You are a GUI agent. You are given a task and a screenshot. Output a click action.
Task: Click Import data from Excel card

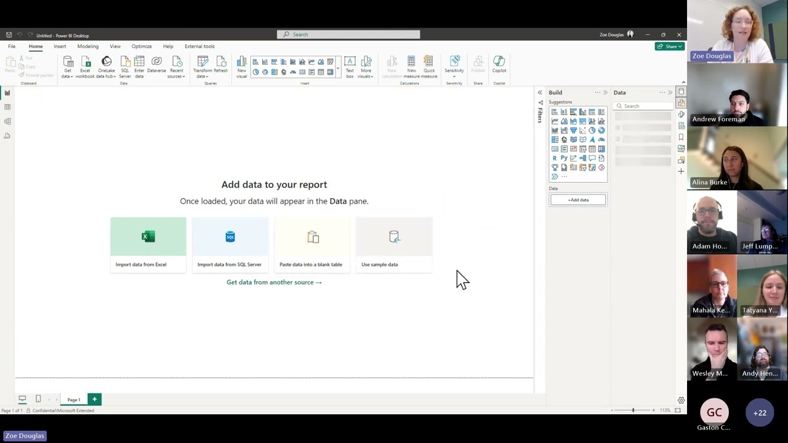148,245
